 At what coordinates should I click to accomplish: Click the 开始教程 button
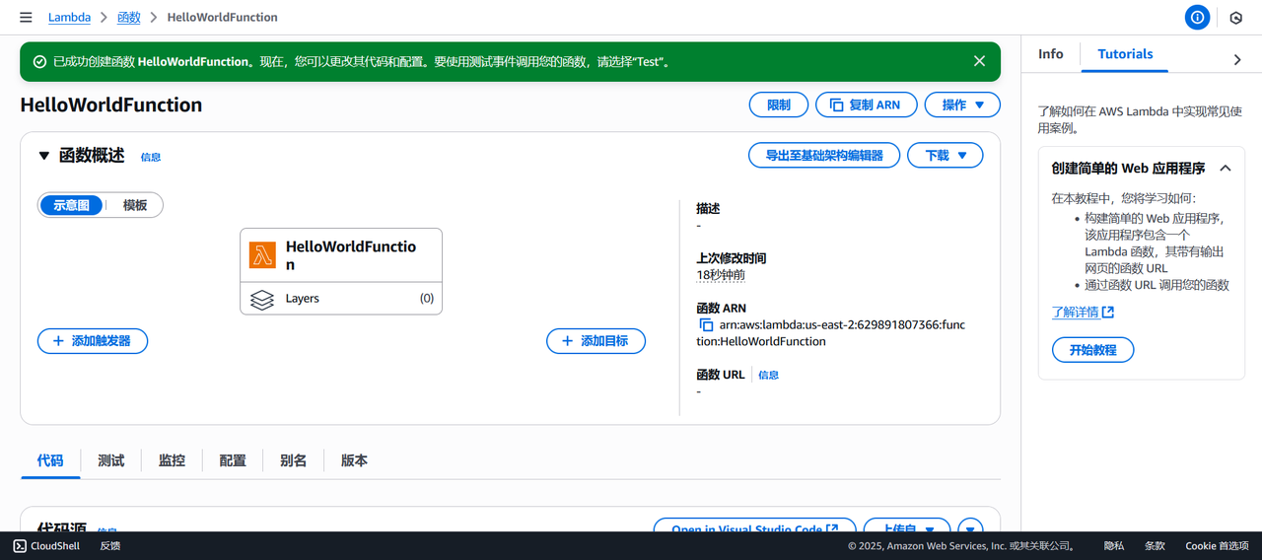1092,350
